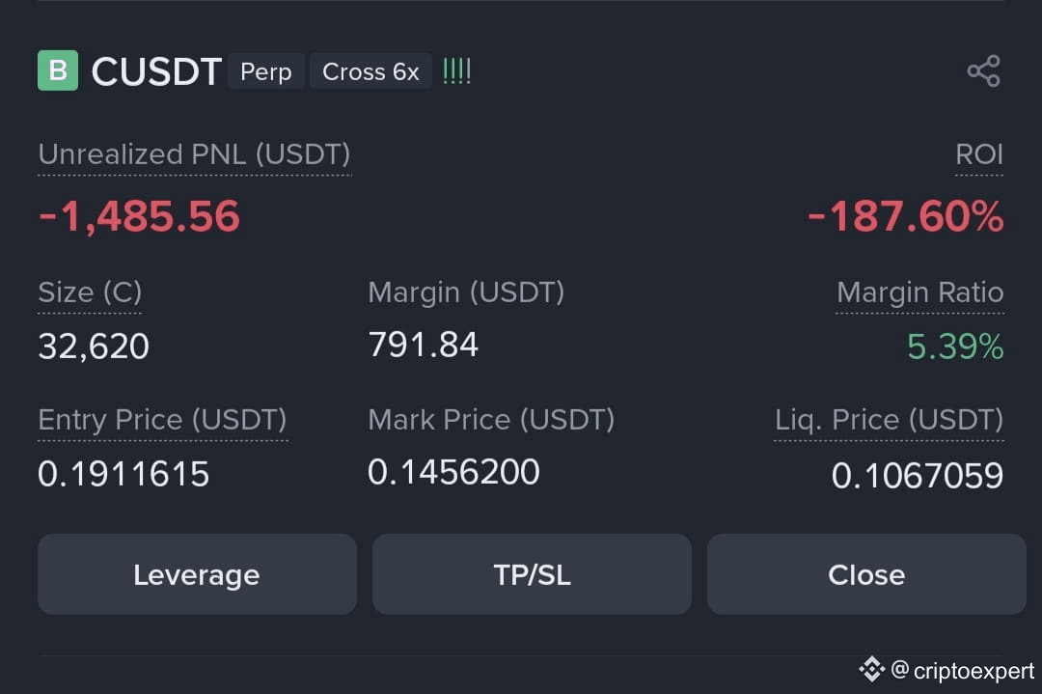The image size is (1042, 694).
Task: Tap the -187.60% ROI value
Action: [x=905, y=217]
